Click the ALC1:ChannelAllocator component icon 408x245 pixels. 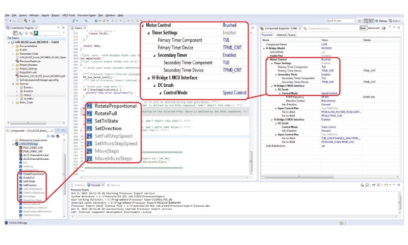(x=19, y=155)
